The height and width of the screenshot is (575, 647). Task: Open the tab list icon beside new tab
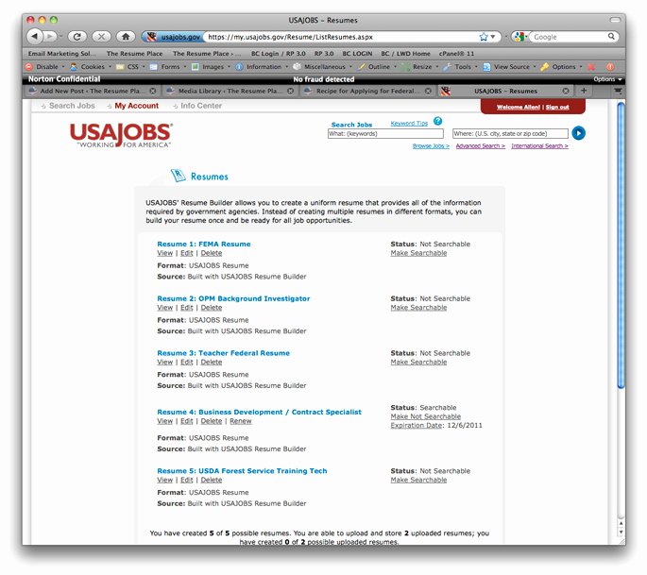click(618, 91)
